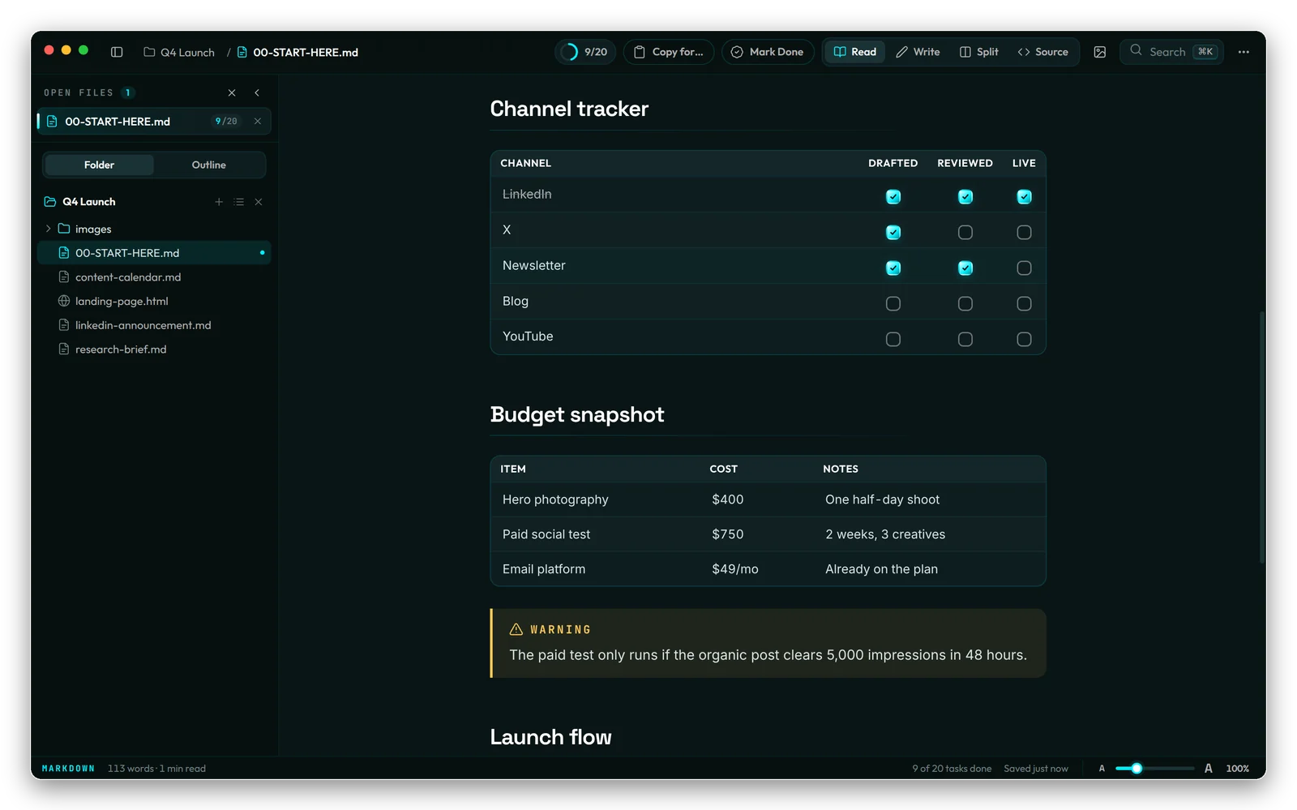
Task: Open landing-page.html file
Action: 154,301
